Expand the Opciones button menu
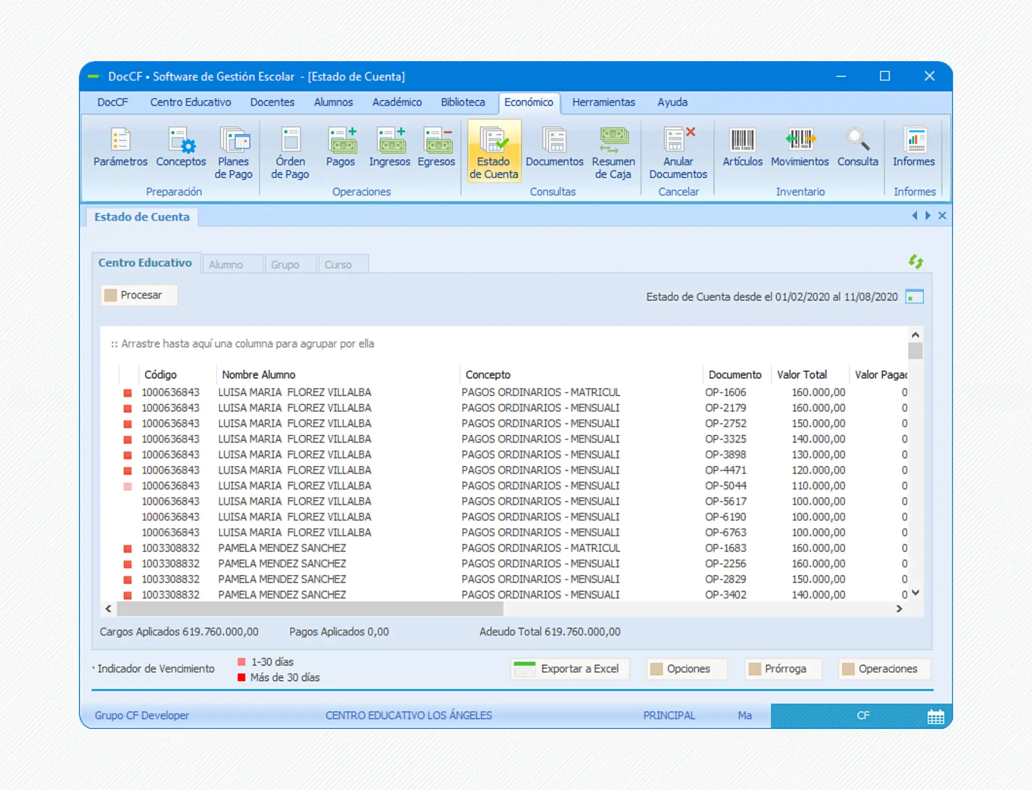 pyautogui.click(x=687, y=669)
